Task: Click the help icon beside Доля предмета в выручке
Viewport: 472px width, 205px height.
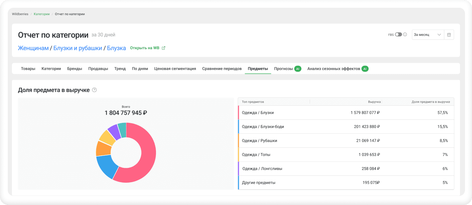Action: click(94, 90)
